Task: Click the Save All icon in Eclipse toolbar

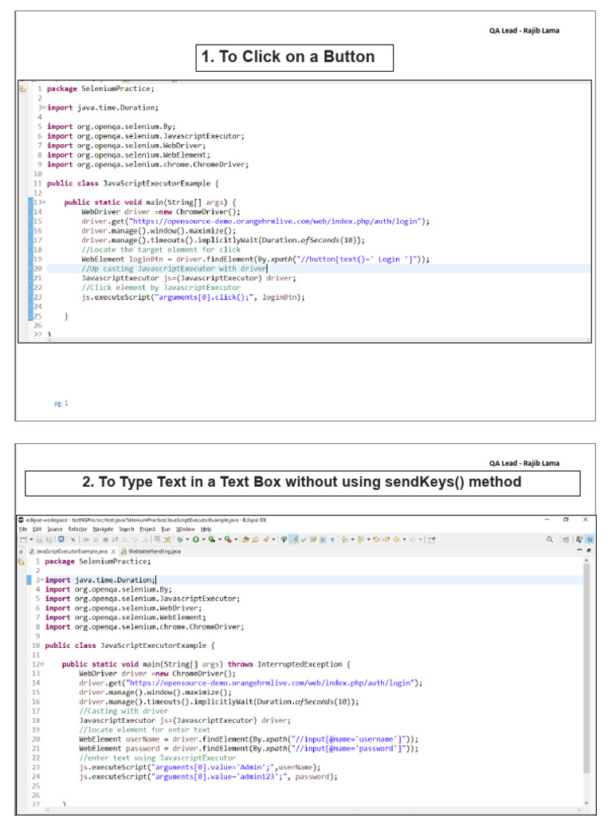Action: click(x=48, y=539)
